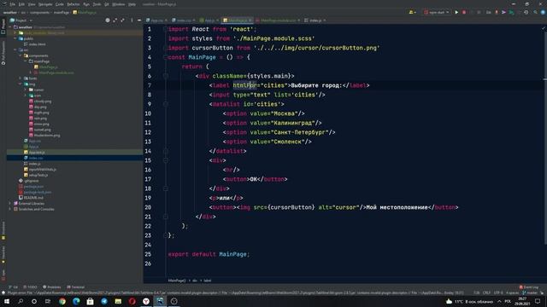Run the npm start configuration

click(x=456, y=12)
